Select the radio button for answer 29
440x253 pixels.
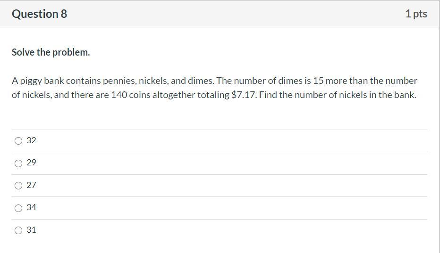pos(18,163)
